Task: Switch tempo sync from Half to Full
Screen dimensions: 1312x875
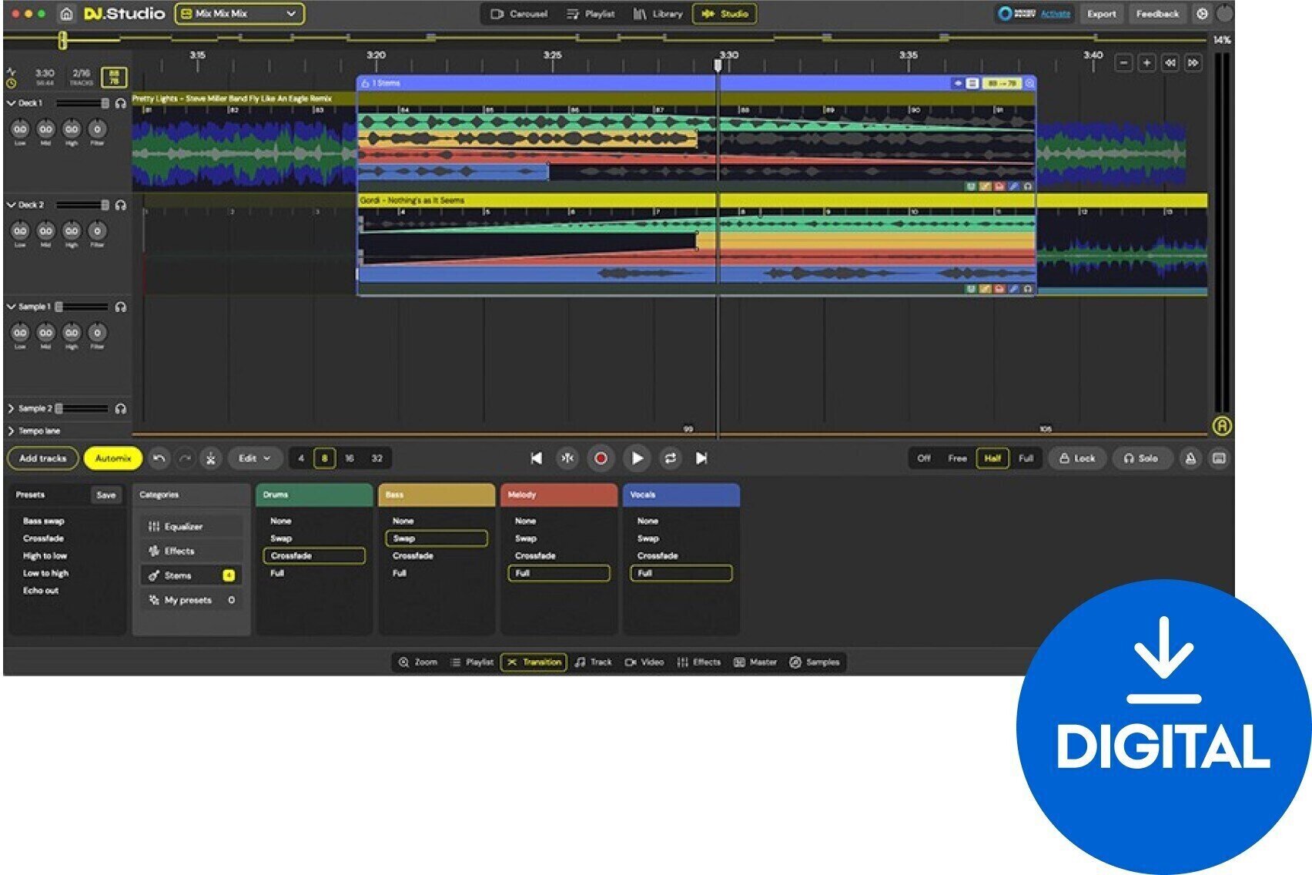Action: click(x=1026, y=458)
